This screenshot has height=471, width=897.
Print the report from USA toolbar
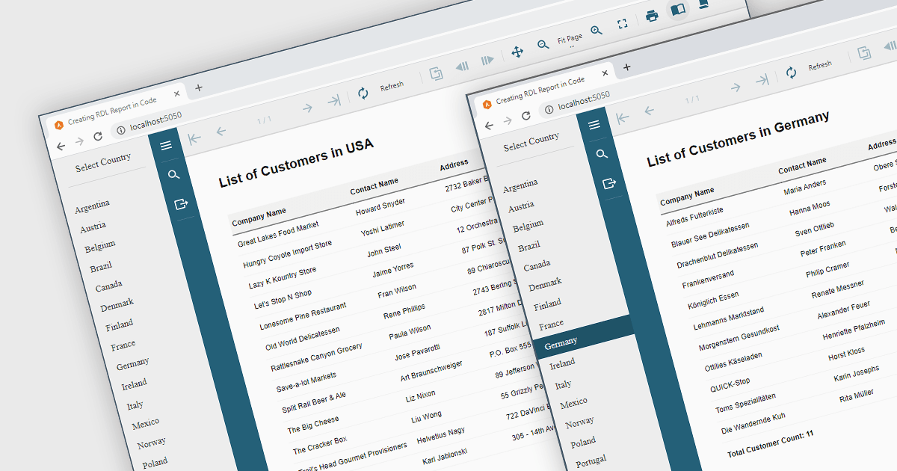[x=652, y=16]
